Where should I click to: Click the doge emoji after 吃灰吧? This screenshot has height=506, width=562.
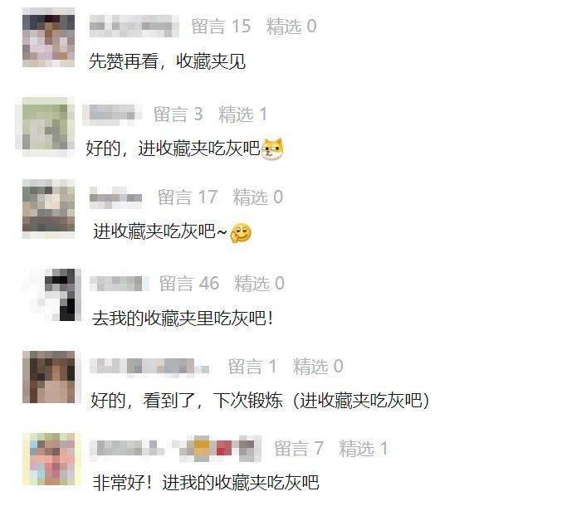(272, 148)
